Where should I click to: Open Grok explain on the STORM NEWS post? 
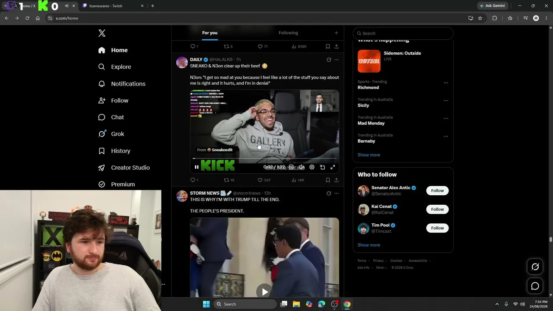pyautogui.click(x=329, y=193)
